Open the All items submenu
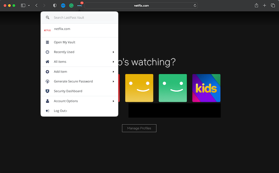Image resolution: width=279 pixels, height=173 pixels. click(79, 62)
